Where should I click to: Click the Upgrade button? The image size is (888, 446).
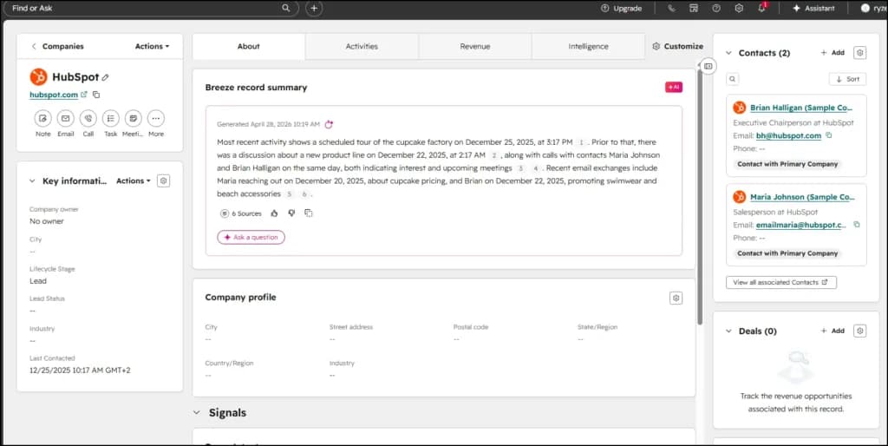click(621, 9)
